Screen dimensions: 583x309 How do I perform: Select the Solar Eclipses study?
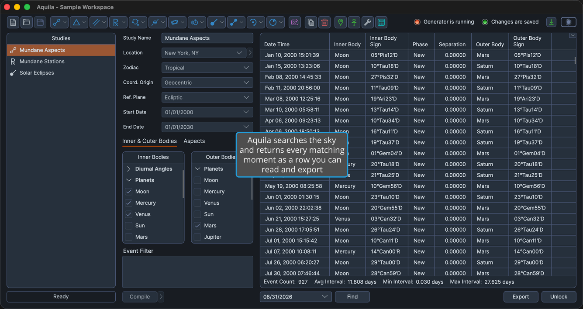coord(61,73)
